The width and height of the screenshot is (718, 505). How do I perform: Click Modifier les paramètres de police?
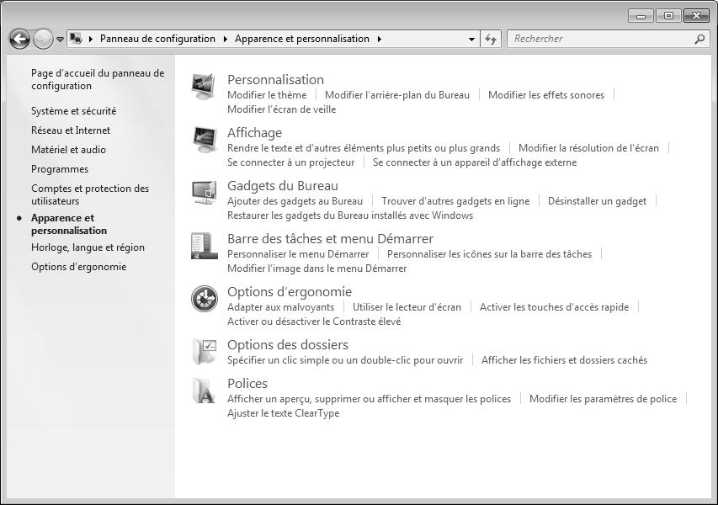[x=603, y=399]
